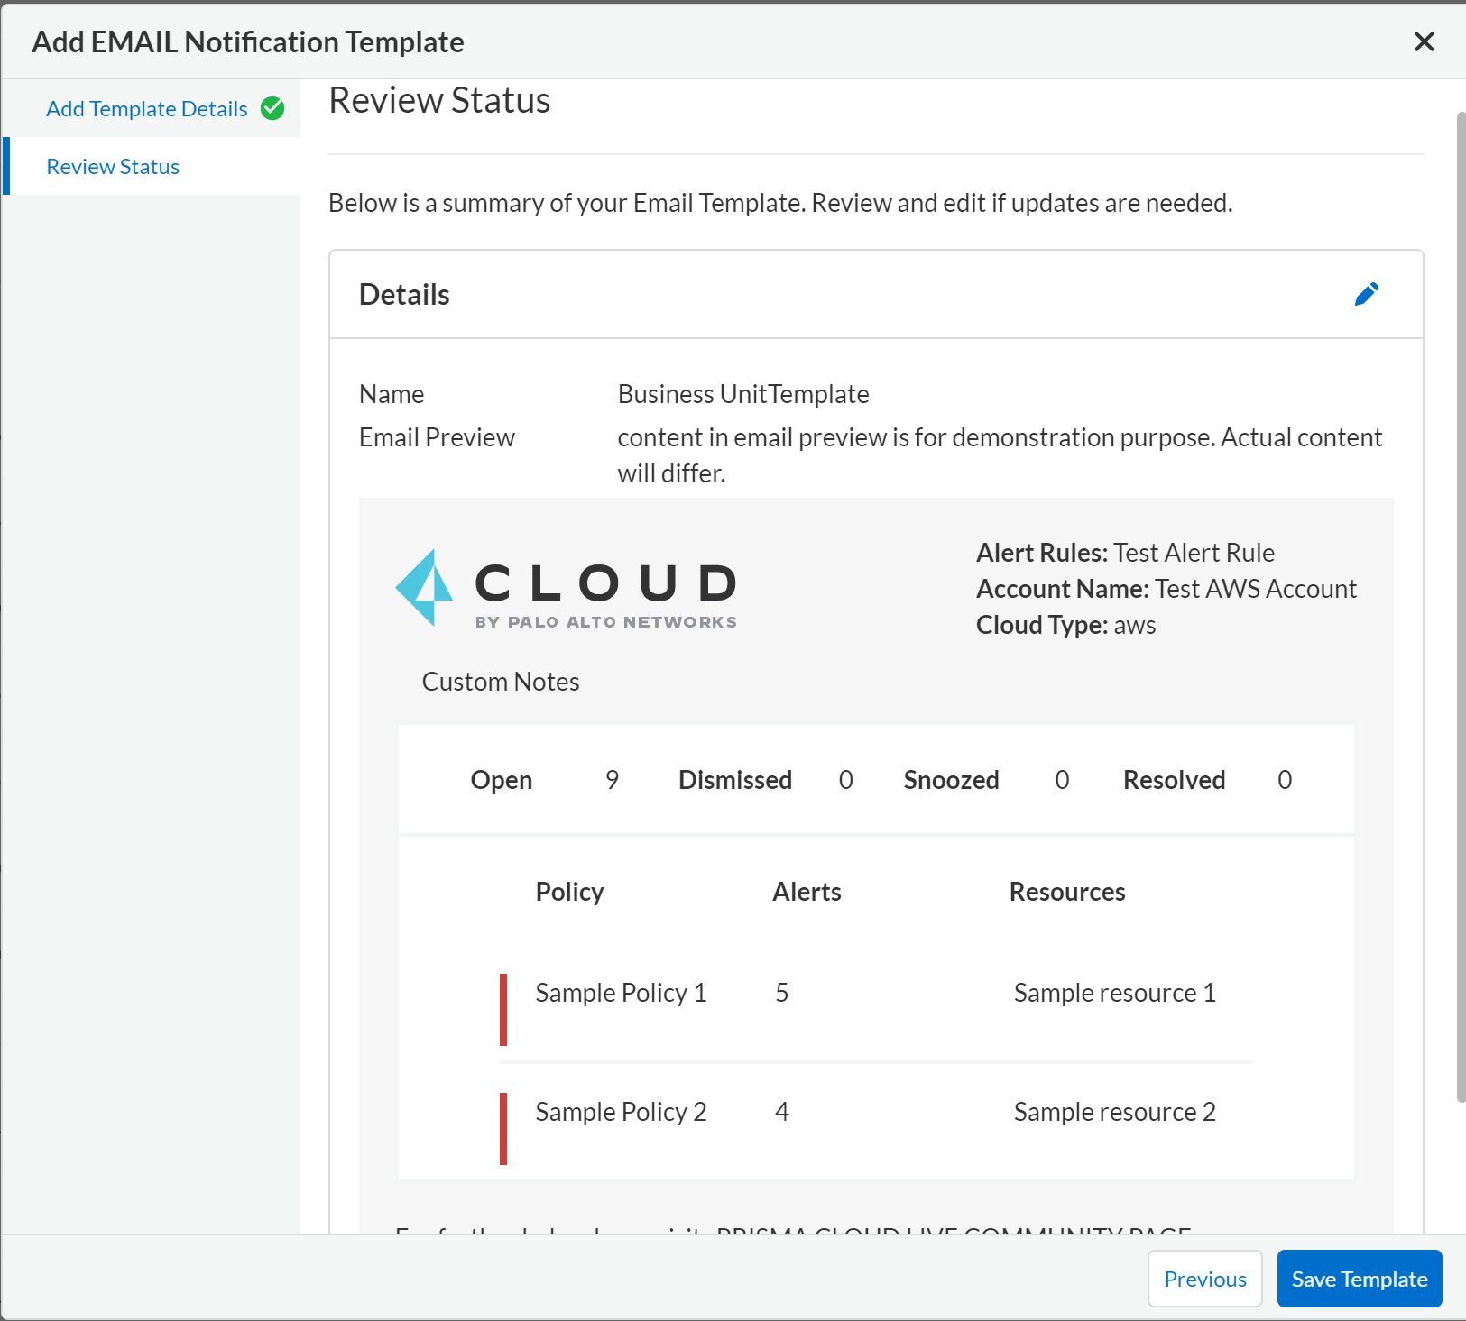1466x1321 pixels.
Task: Click the red severity bar for Sample Policy 2
Action: point(503,1129)
